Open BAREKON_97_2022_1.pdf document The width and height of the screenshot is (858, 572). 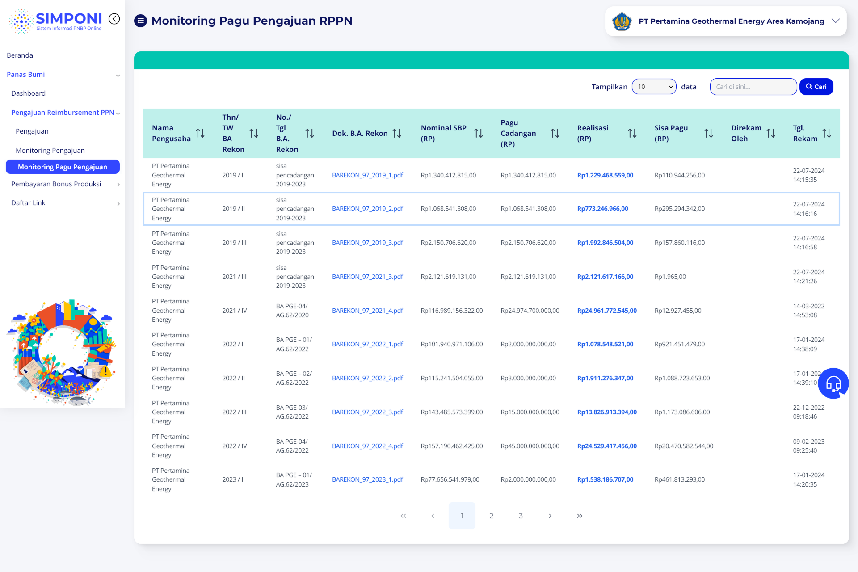367,344
